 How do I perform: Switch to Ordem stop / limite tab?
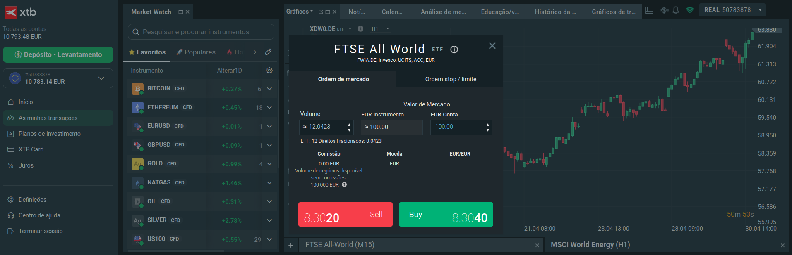(451, 79)
